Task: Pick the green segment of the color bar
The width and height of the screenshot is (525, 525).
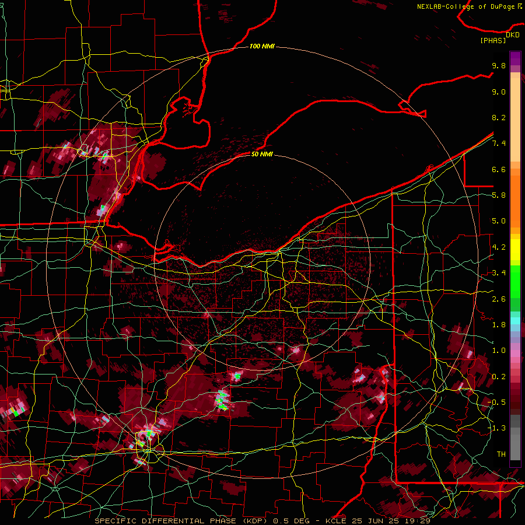Action: coord(515,281)
